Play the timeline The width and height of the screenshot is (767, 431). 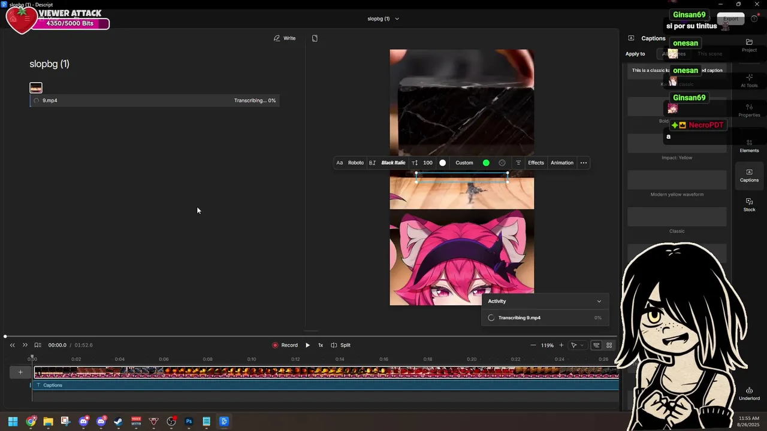click(x=307, y=345)
